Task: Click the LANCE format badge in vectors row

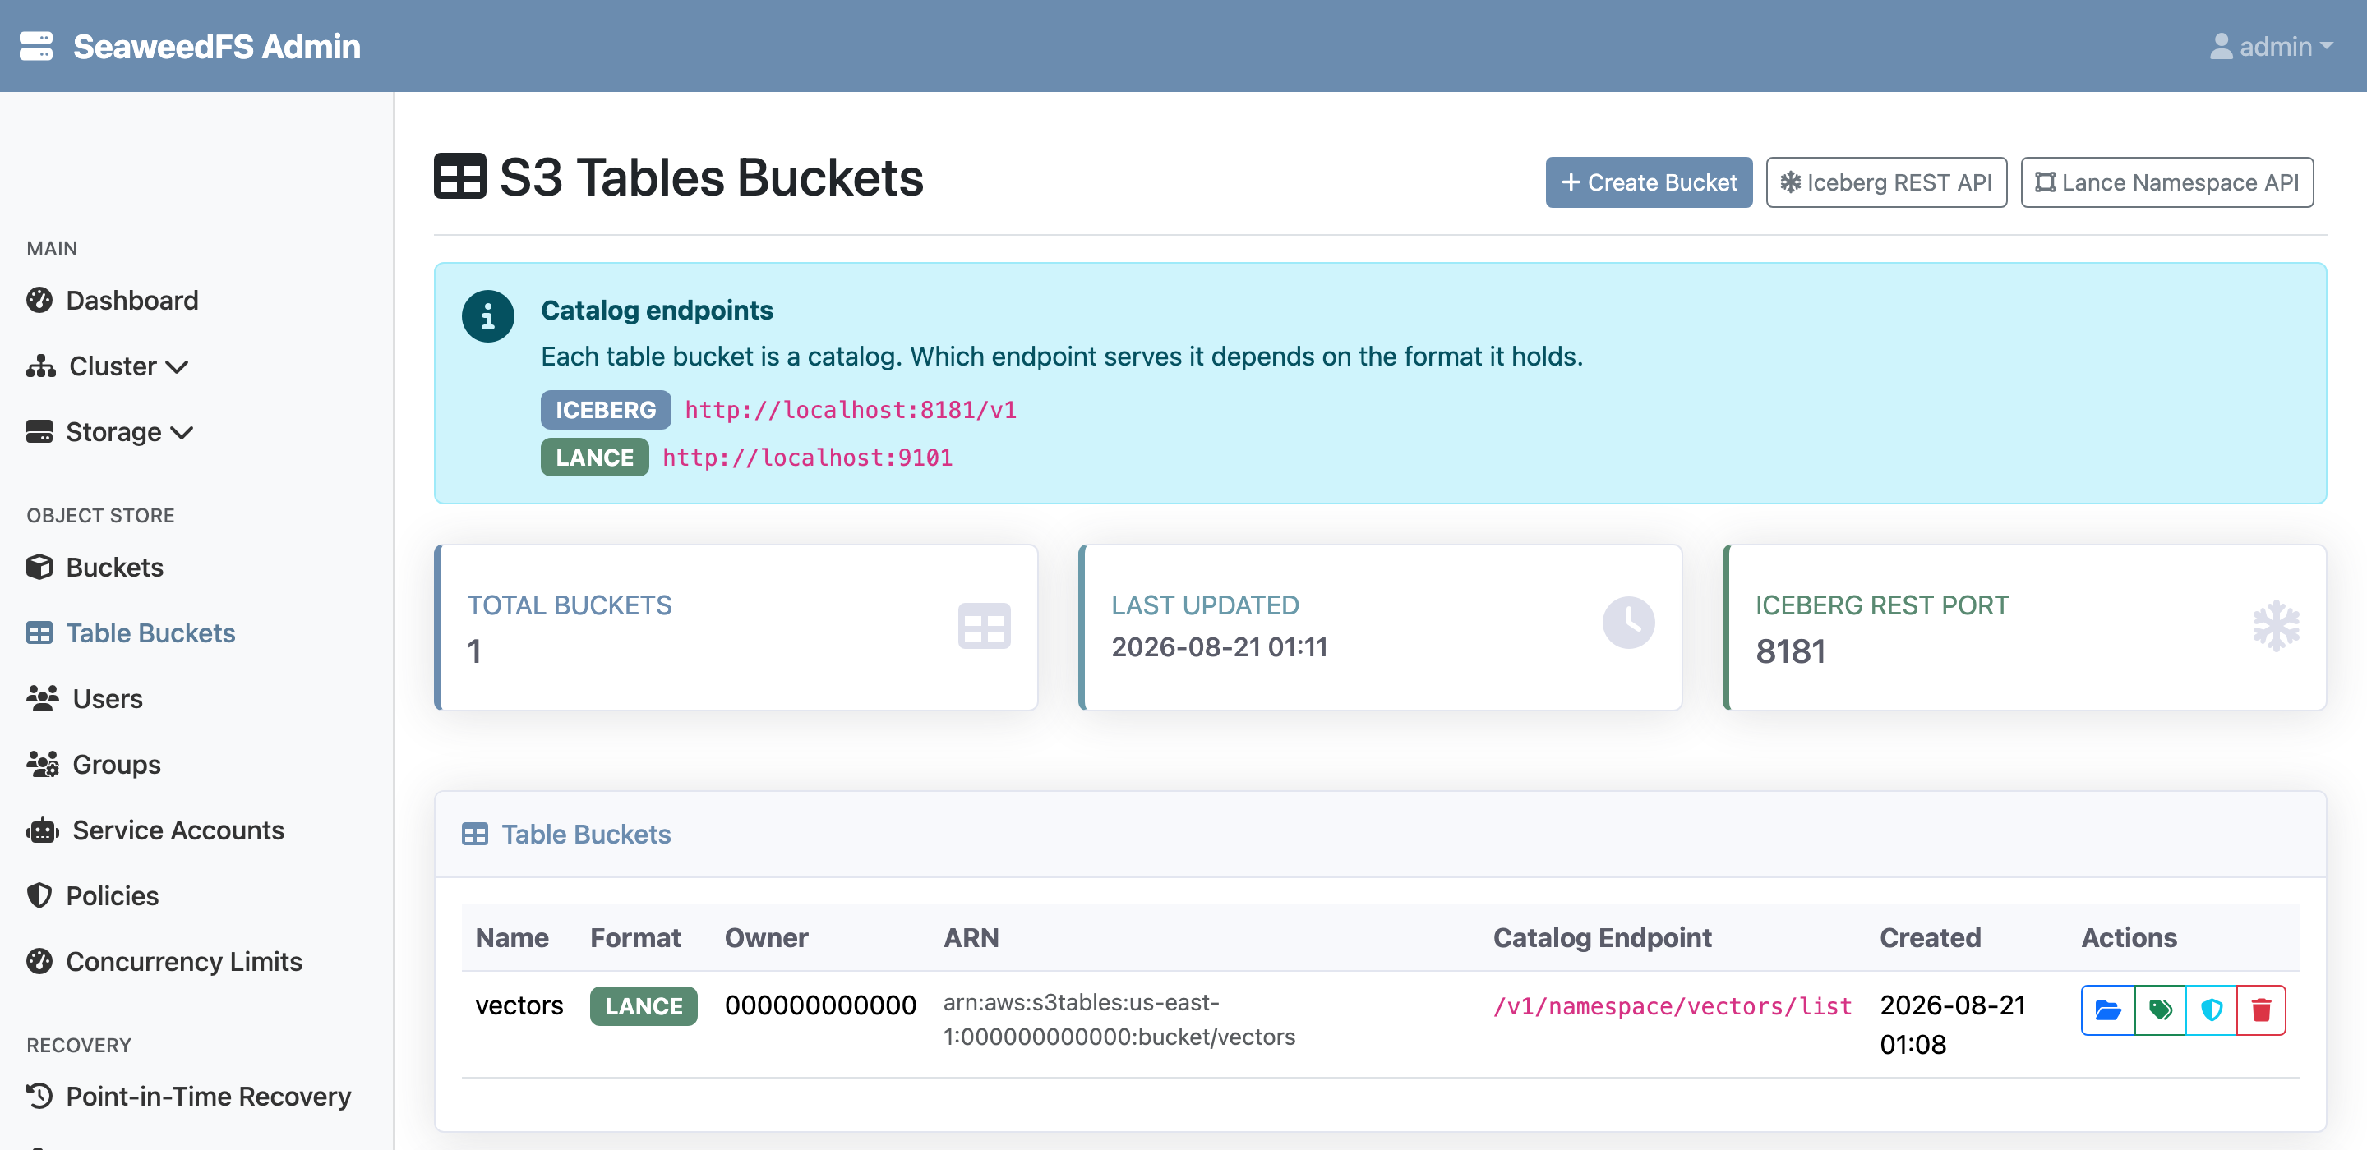Action: click(644, 1005)
